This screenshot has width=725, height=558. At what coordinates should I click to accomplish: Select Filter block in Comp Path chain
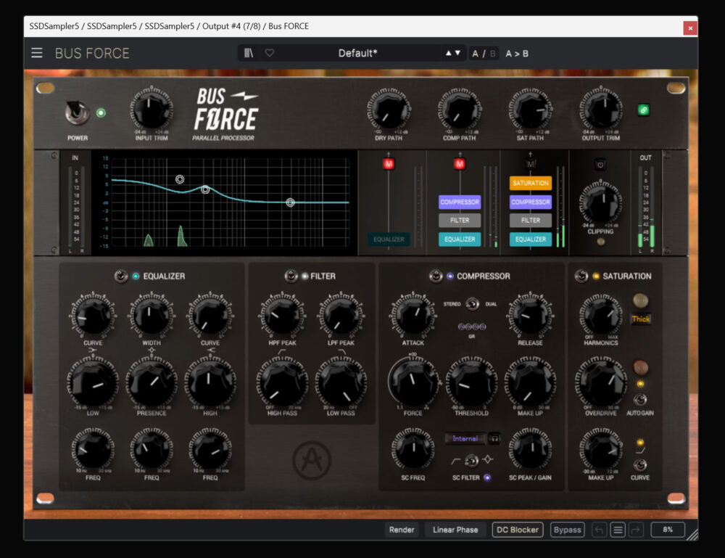(x=460, y=221)
